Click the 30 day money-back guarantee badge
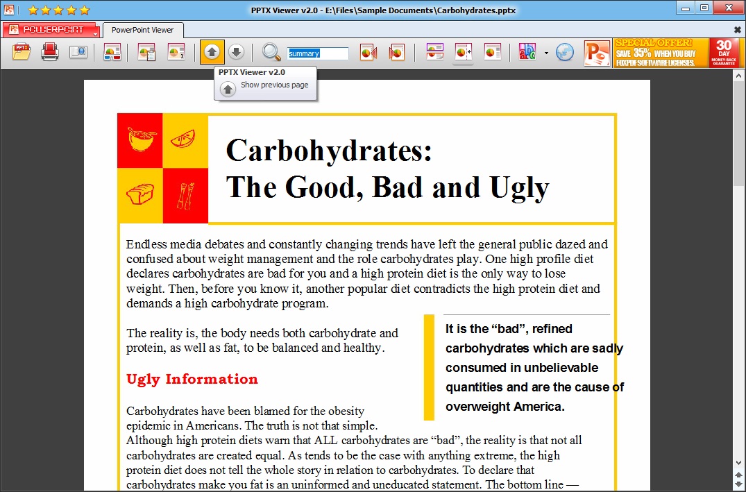Image resolution: width=746 pixels, height=492 pixels. (x=724, y=53)
